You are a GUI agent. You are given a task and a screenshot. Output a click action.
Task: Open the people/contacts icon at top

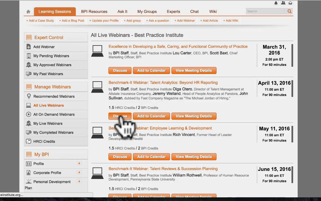[x=283, y=3]
